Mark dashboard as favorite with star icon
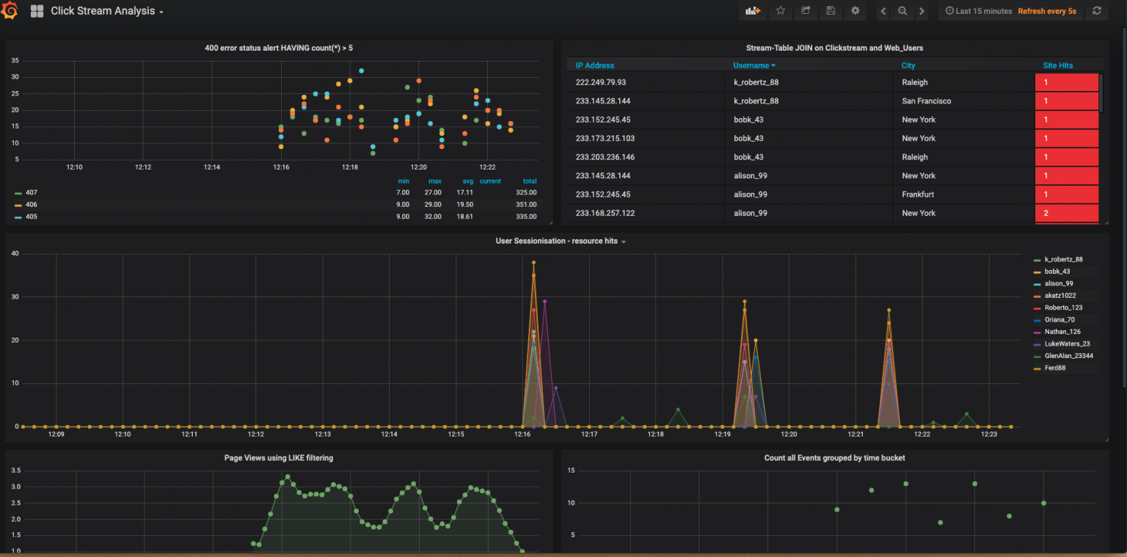Image resolution: width=1127 pixels, height=557 pixels. click(780, 10)
